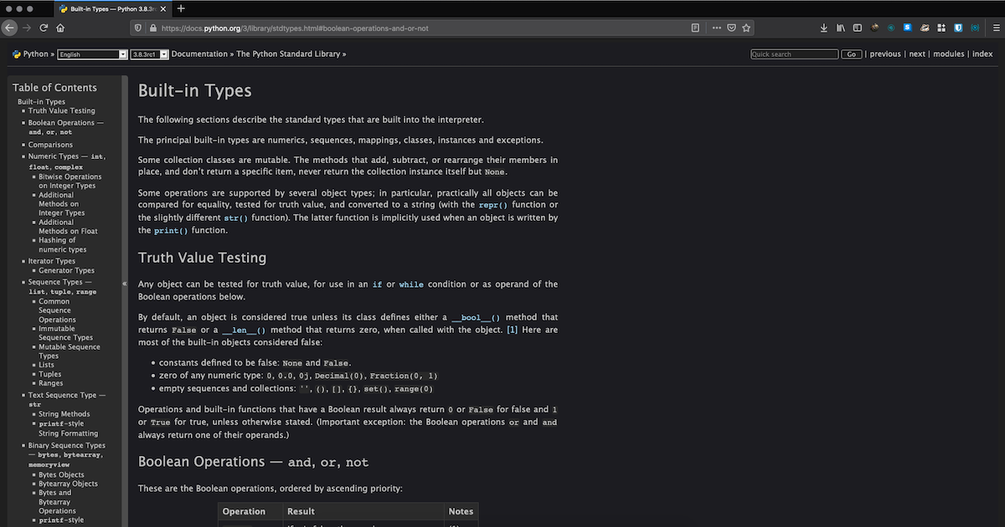The width and height of the screenshot is (1005, 527).
Task: Open Generator Types sidebar entry
Action: click(x=66, y=270)
